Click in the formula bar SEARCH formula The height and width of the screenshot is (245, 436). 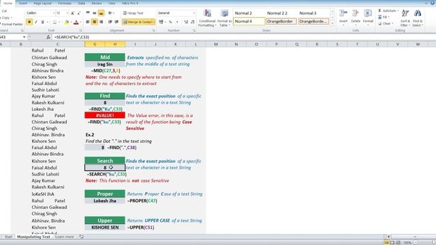point(72,37)
